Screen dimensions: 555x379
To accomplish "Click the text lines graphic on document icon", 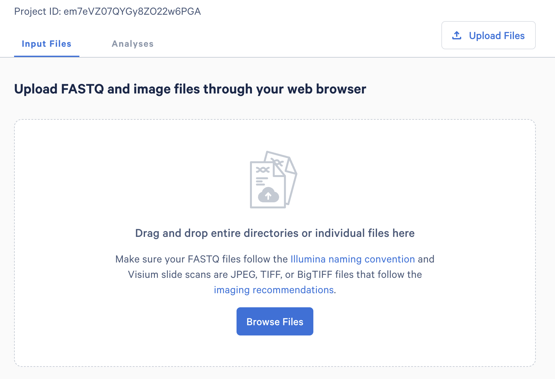I will tap(261, 181).
